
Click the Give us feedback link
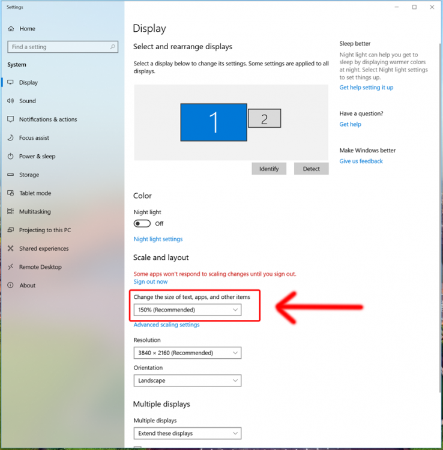click(x=361, y=161)
